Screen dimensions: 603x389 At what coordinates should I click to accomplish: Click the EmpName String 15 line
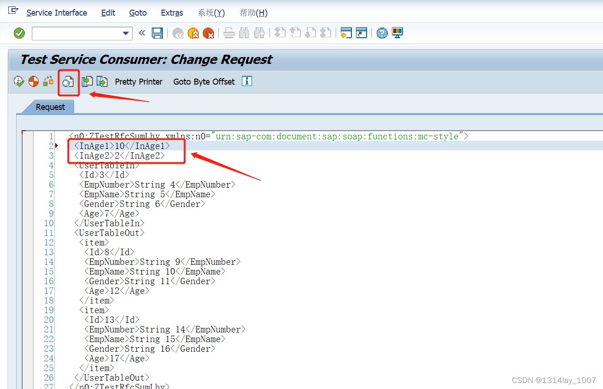pos(155,339)
